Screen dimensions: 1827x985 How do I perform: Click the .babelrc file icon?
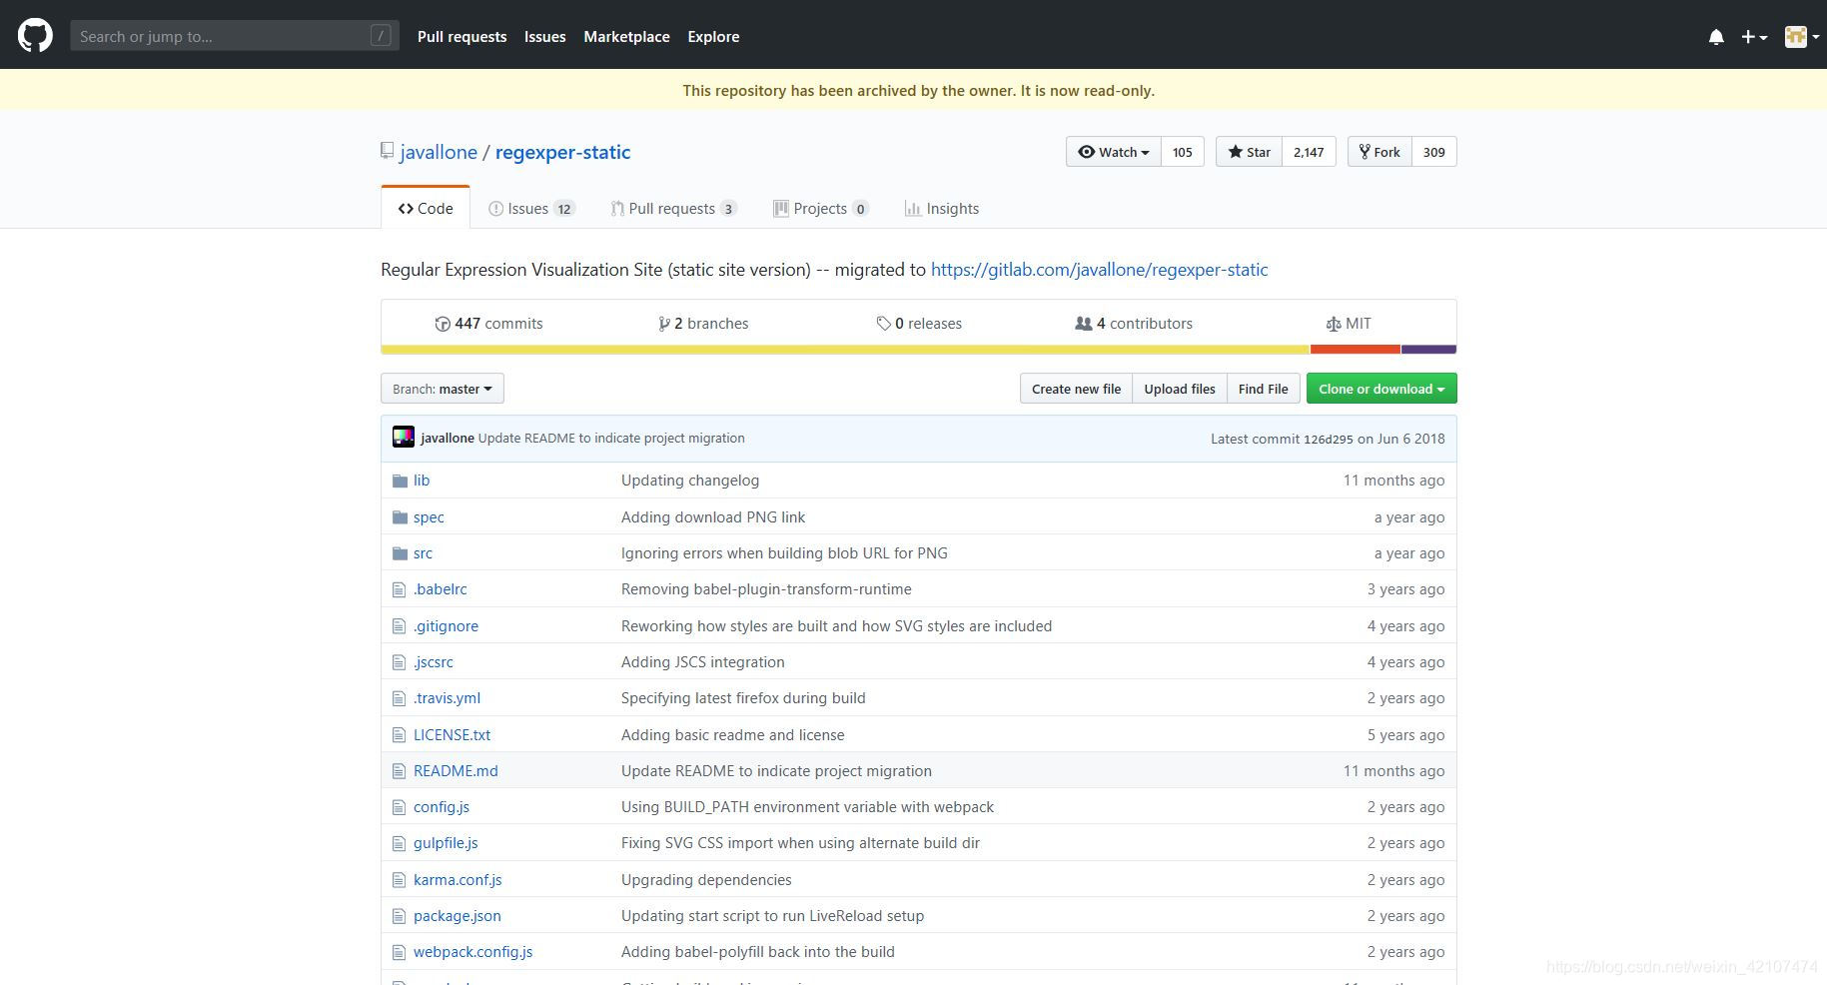click(400, 589)
